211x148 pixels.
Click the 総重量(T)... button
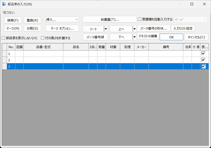pos(110,20)
